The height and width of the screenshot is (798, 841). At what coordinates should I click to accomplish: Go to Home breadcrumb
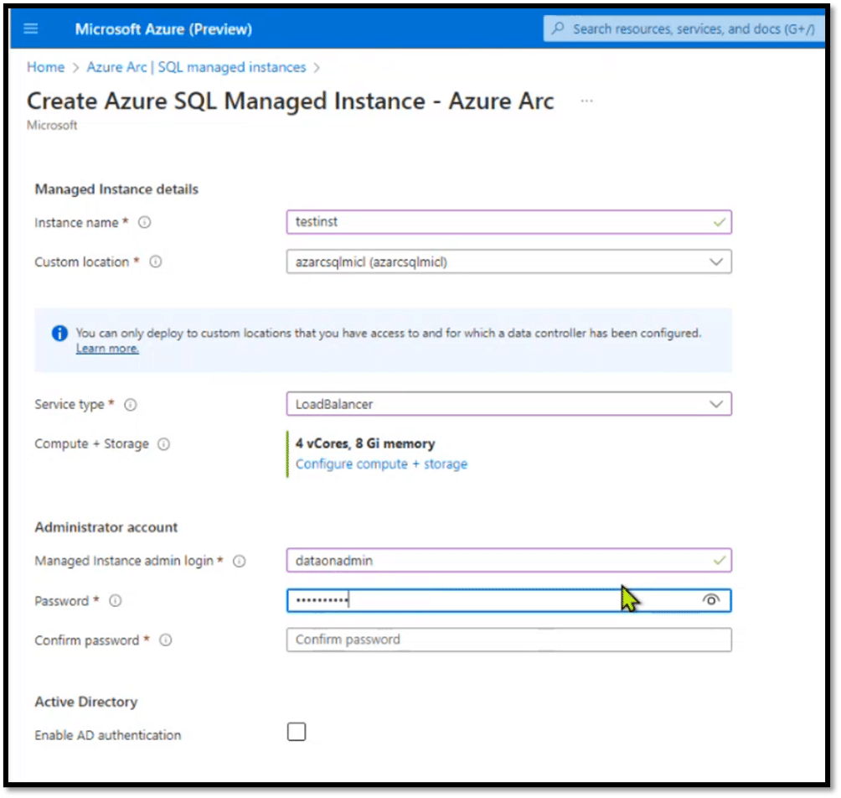[45, 67]
